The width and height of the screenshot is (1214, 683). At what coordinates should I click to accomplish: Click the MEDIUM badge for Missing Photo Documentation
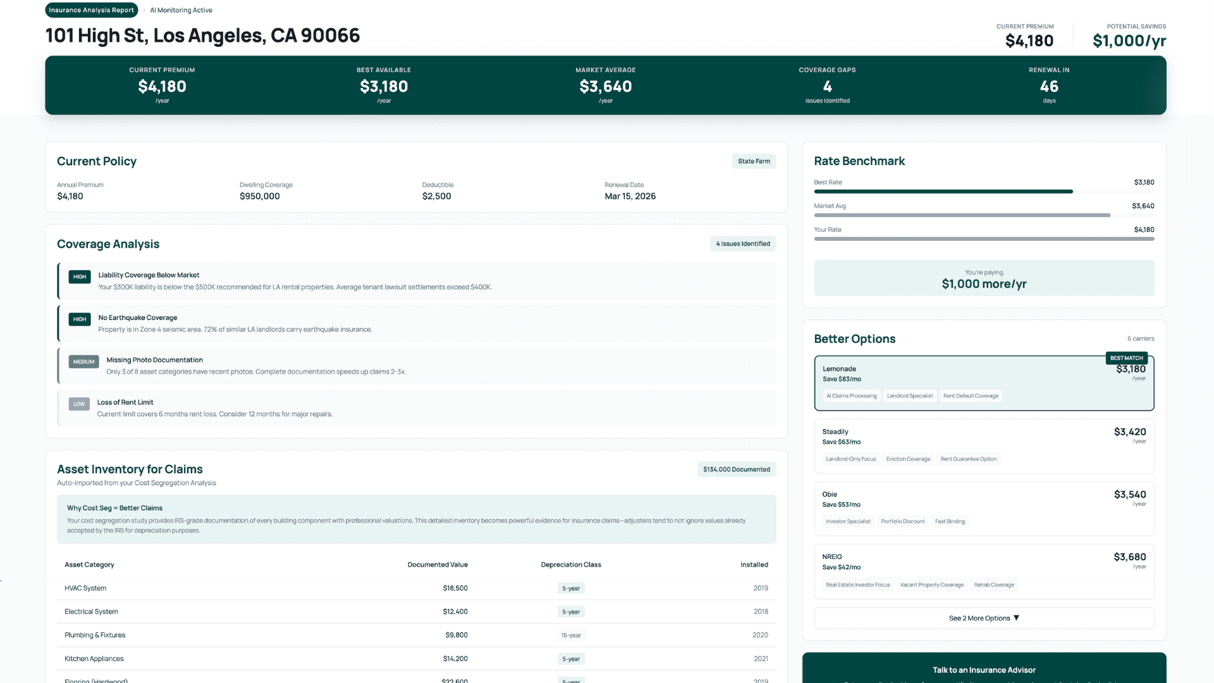coord(83,362)
